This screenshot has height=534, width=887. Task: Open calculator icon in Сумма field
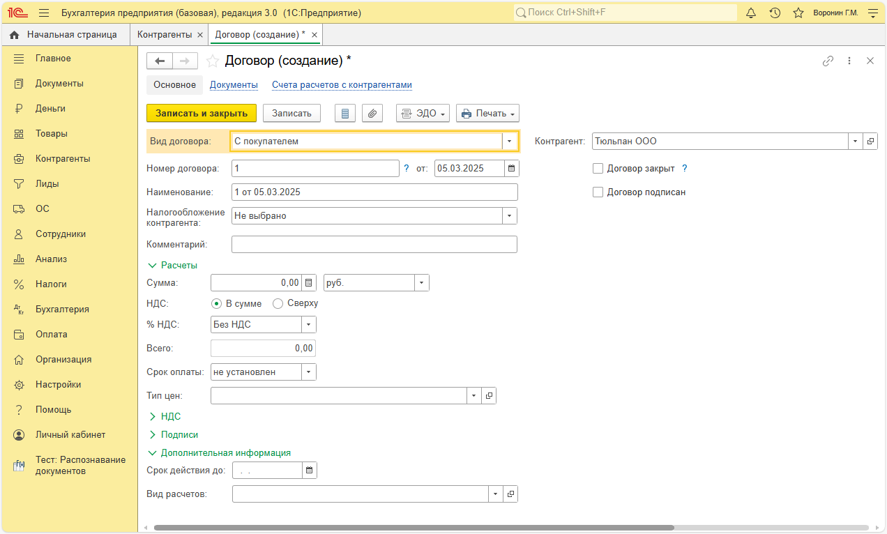(309, 282)
